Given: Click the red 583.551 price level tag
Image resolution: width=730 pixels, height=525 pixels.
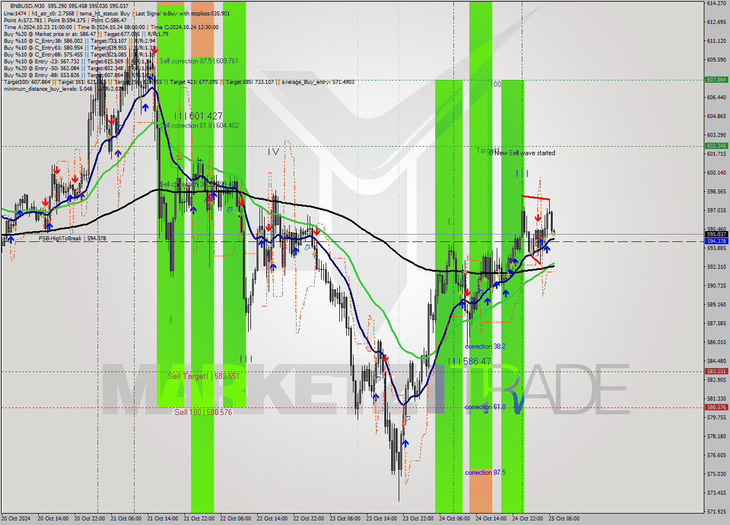Looking at the screenshot, I should (716, 371).
